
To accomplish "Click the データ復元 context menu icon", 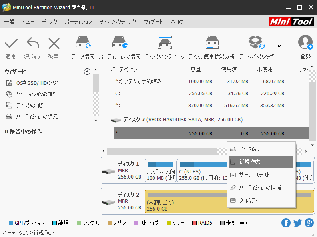I will (233, 149).
